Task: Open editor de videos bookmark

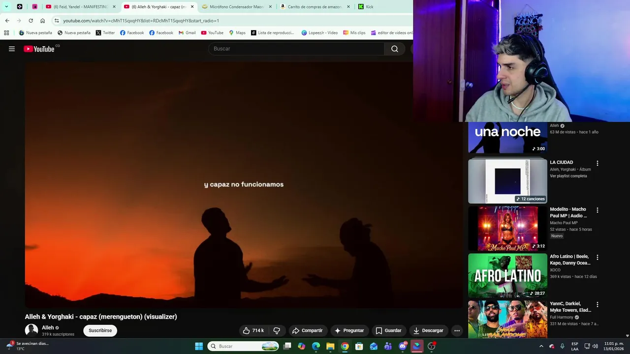Action: pyautogui.click(x=392, y=33)
